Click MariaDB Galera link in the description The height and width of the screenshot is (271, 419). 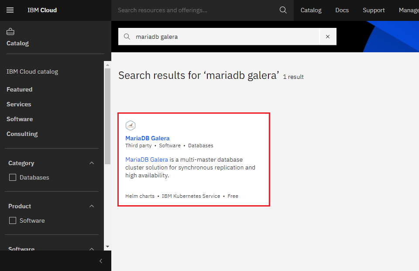147,159
